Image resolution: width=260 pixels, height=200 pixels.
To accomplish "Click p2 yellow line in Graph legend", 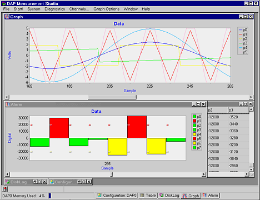I will [241, 39].
